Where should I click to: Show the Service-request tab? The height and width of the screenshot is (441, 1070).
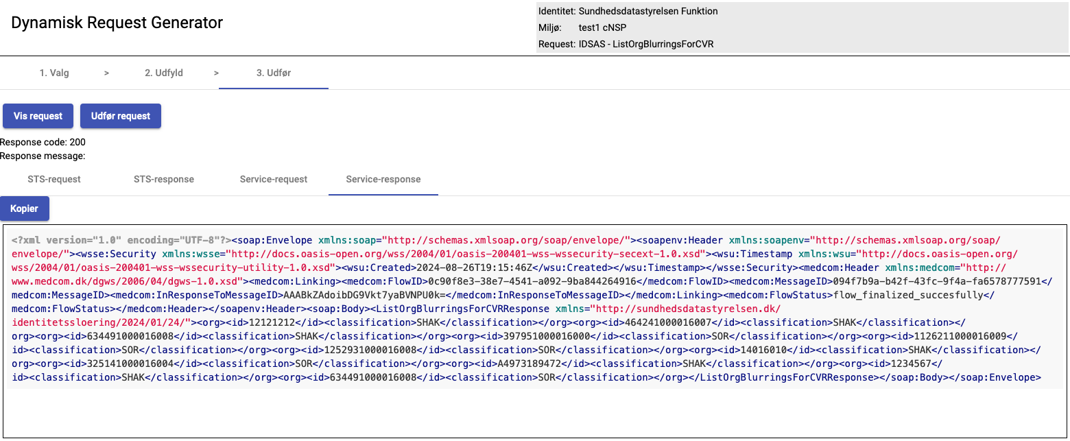click(x=274, y=179)
